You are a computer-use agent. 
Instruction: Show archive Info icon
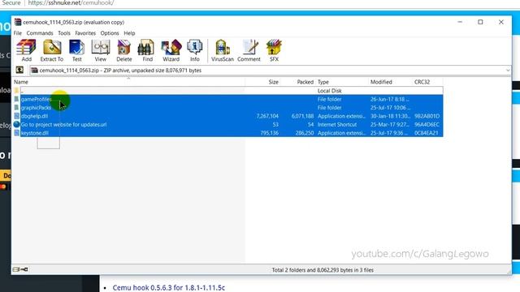click(195, 50)
